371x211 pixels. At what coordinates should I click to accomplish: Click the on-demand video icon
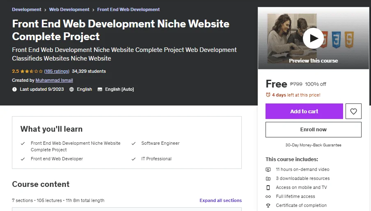click(268, 170)
